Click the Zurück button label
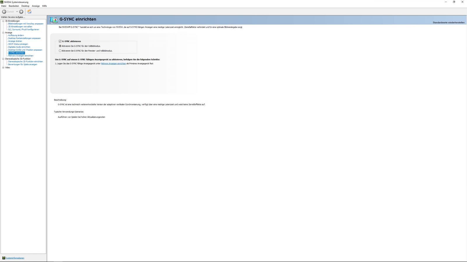The image size is (467, 262). [11, 12]
